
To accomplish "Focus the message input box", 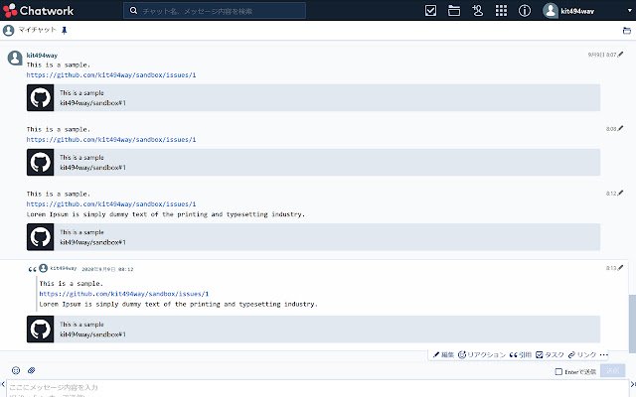I will [x=317, y=388].
